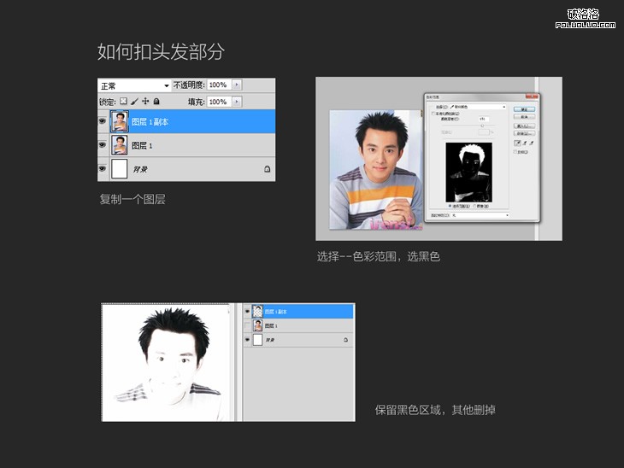624x468 pixels.
Task: Click the padlock icon on 背景 layer in top panel
Action: (267, 170)
